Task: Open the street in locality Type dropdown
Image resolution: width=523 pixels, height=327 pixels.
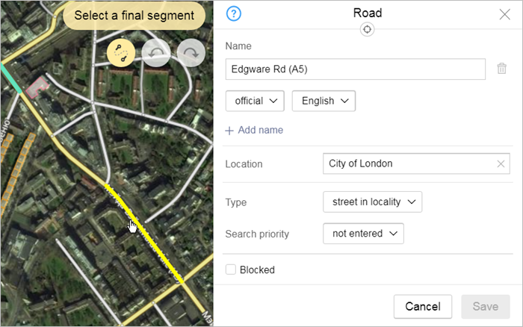Action: [372, 202]
